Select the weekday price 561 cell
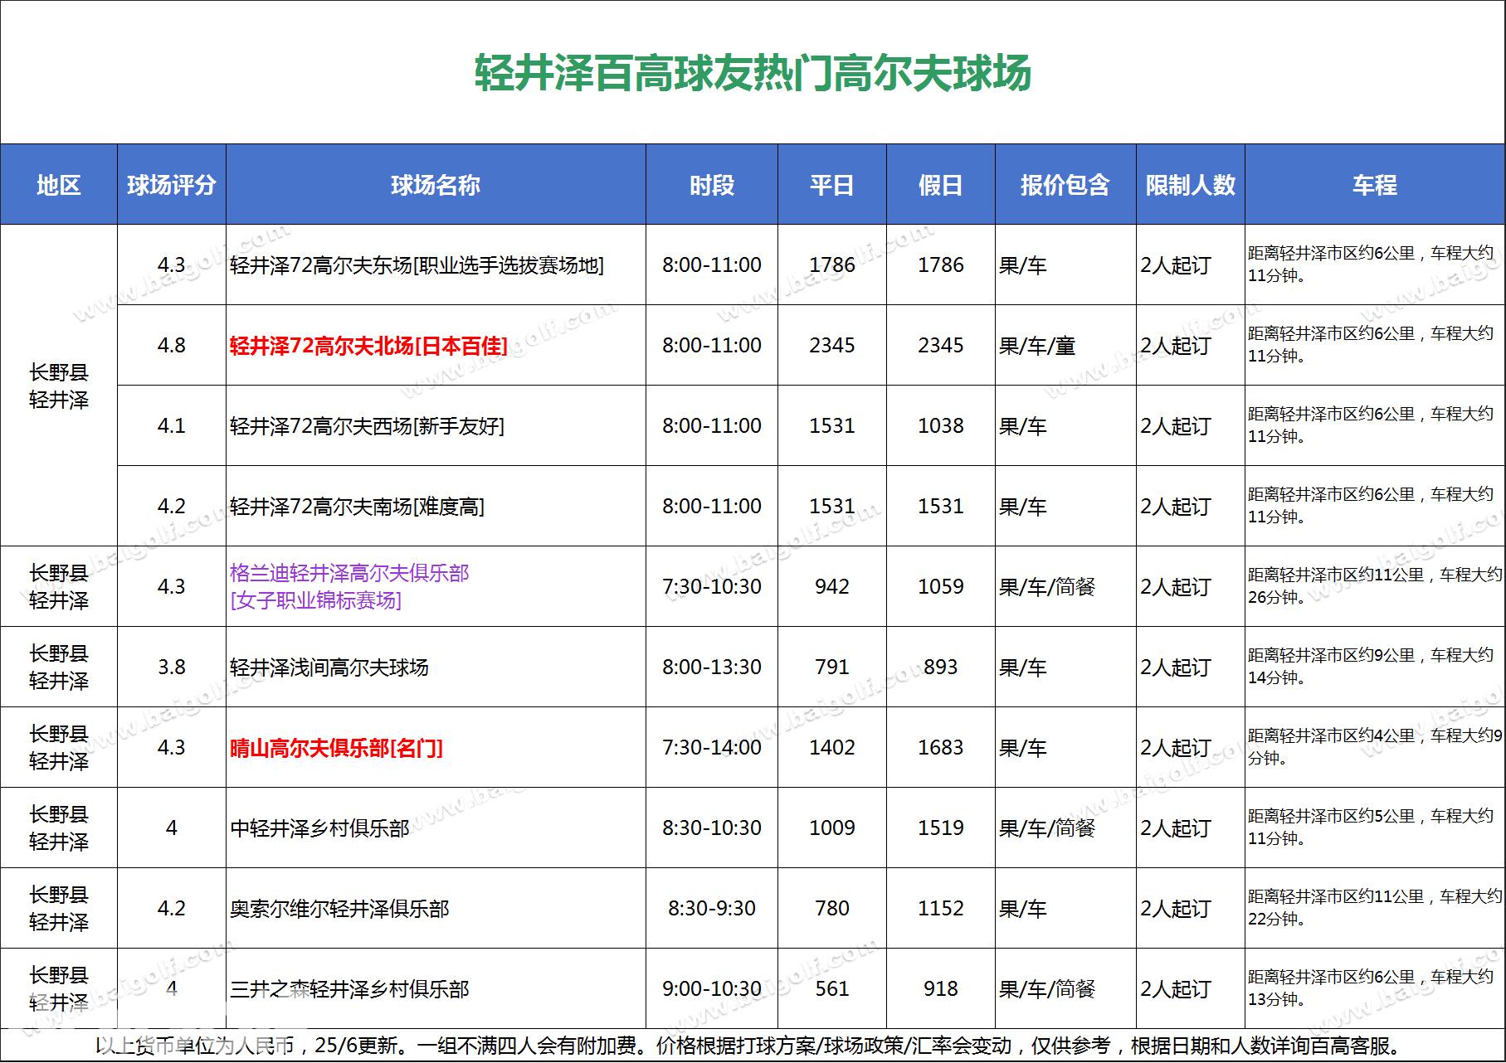 point(831,989)
